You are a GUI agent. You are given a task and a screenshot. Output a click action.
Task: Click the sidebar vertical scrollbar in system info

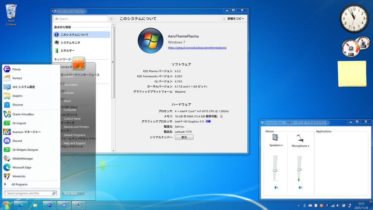click(113, 62)
